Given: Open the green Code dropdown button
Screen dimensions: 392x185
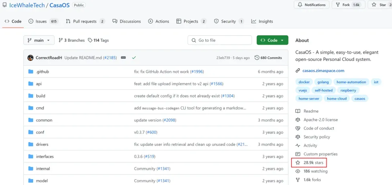Looking at the screenshot, I should pos(272,40).
